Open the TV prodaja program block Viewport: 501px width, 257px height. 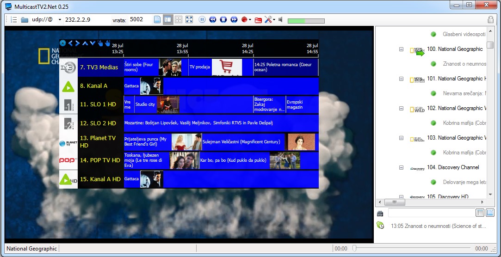[x=221, y=67]
